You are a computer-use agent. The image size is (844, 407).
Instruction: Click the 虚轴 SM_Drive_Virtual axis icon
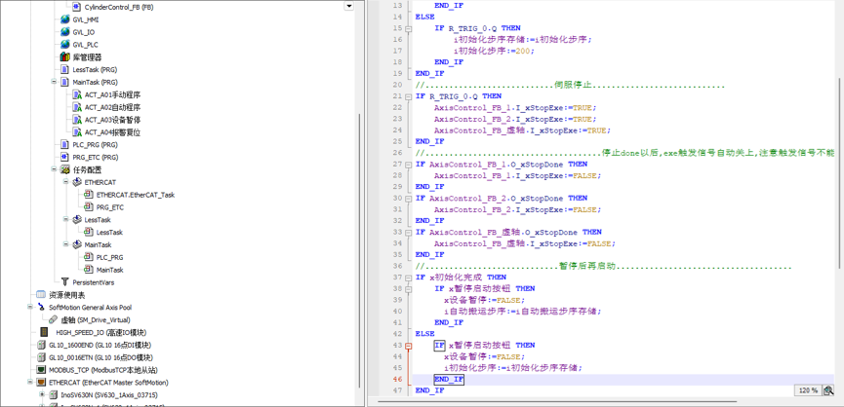pos(53,319)
